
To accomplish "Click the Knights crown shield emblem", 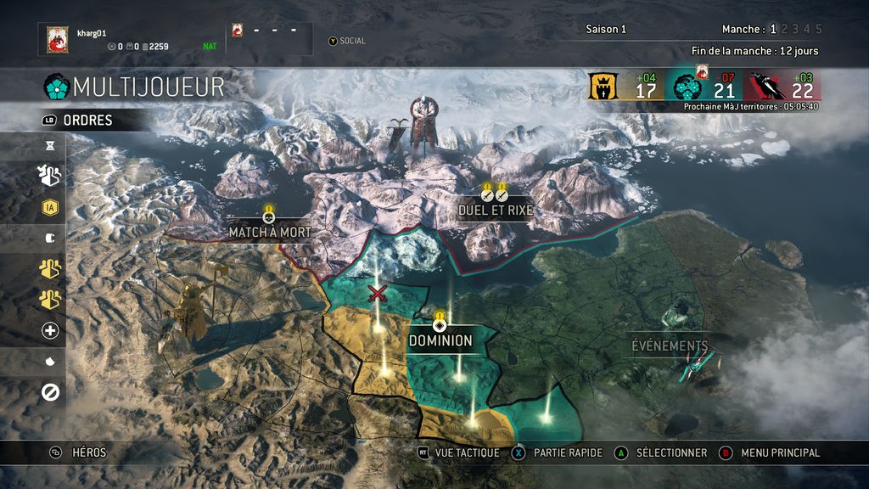I will coord(603,87).
